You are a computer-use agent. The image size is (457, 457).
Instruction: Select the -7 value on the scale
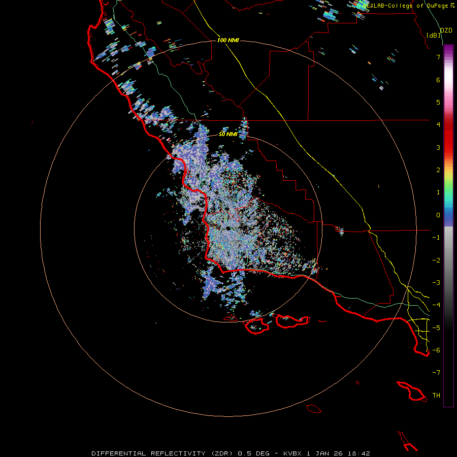point(436,373)
